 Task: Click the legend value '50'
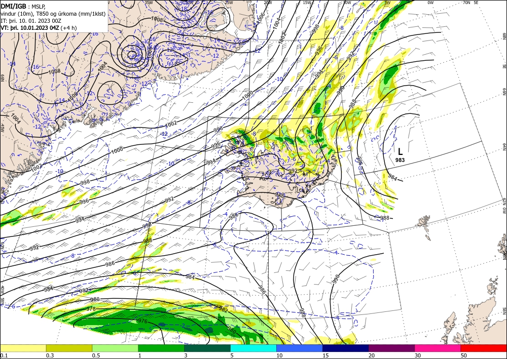[463, 355]
